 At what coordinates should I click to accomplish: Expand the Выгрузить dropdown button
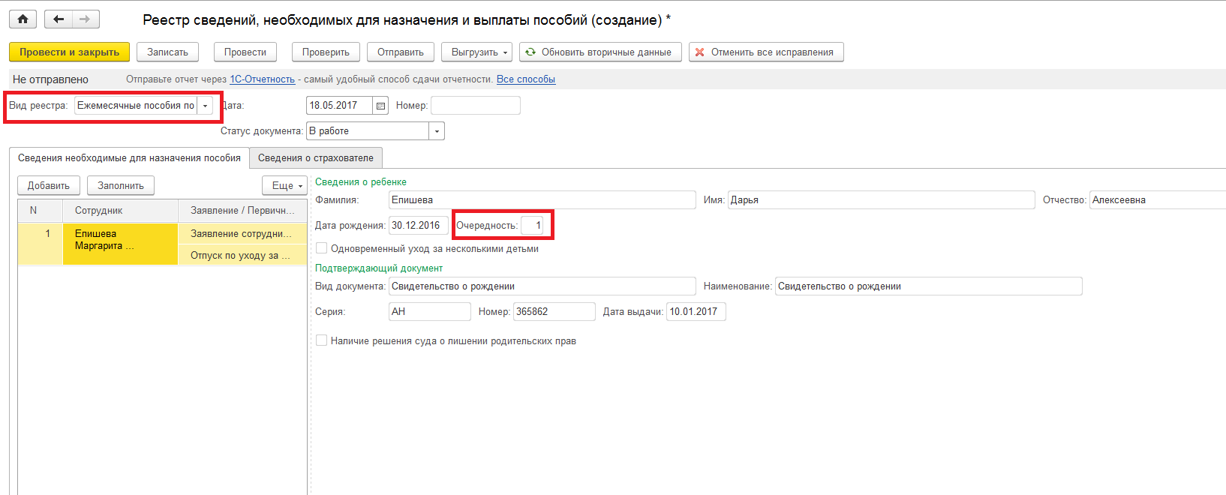coord(476,52)
